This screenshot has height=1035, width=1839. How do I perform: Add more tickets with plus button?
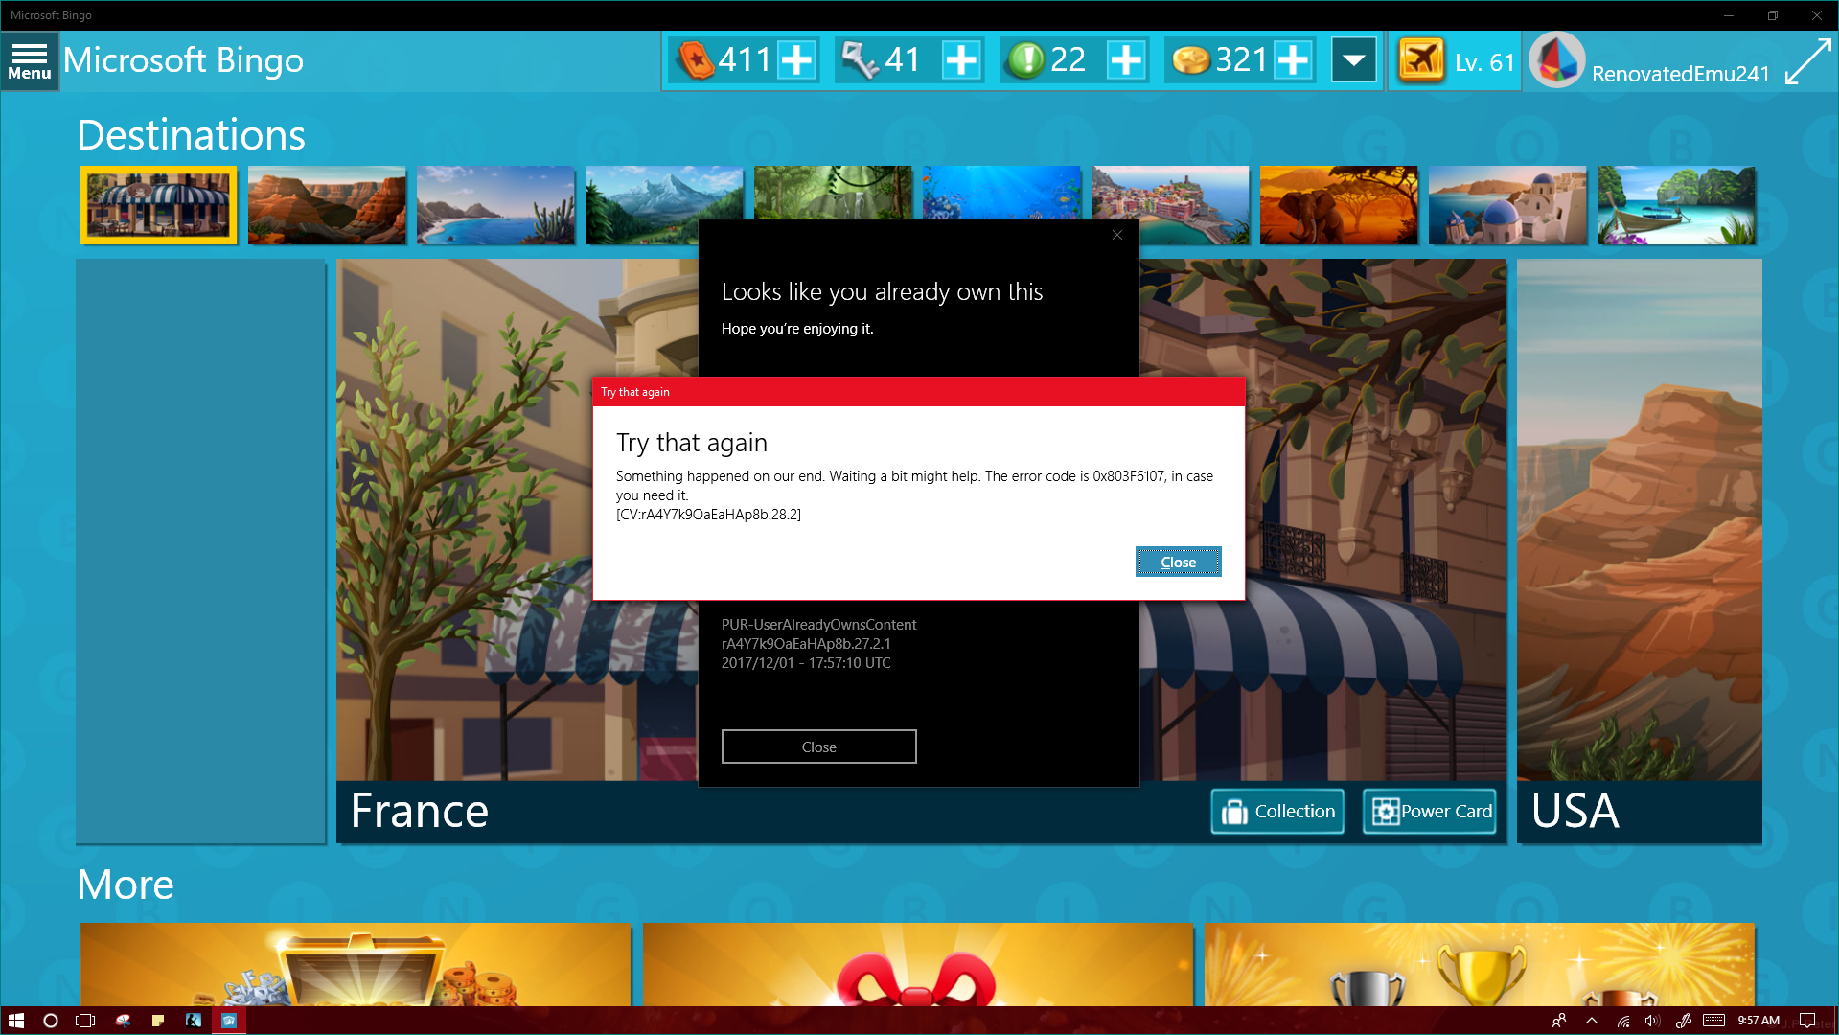click(796, 60)
